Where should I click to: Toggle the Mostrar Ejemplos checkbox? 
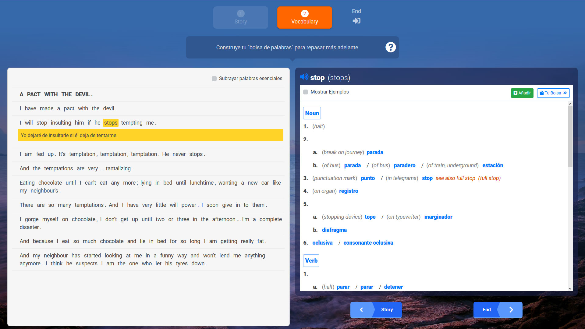(306, 92)
